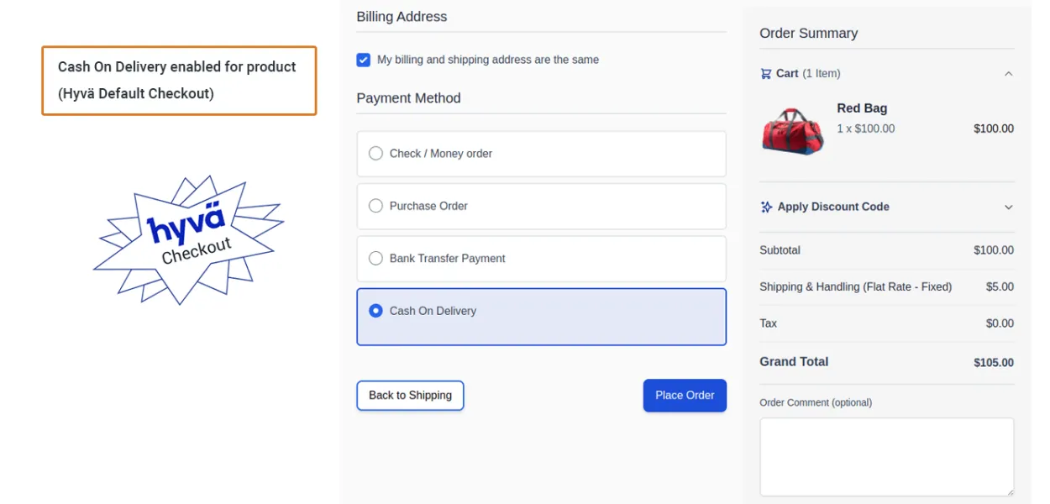Click the shopping cart icon
The width and height of the screenshot is (1050, 504).
coord(765,74)
